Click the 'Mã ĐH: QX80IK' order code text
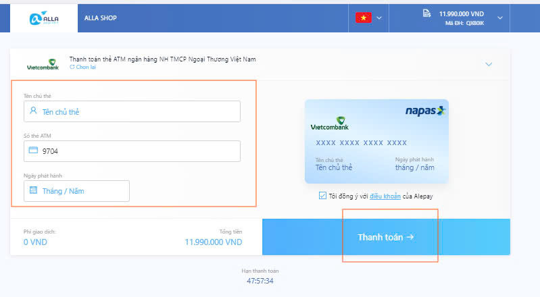 pyautogui.click(x=464, y=23)
